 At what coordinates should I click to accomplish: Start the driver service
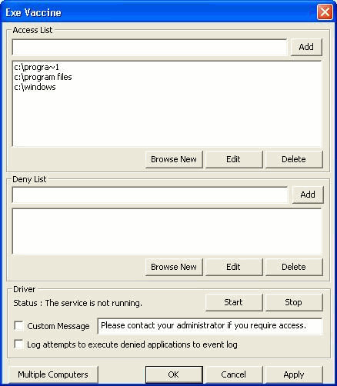point(234,302)
